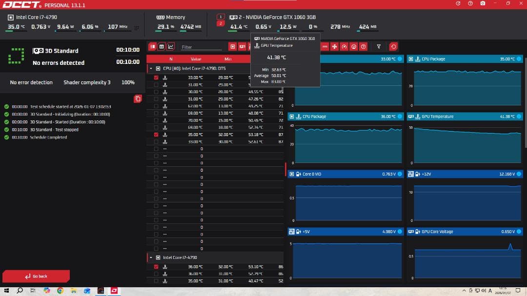527x296 pixels.
Task: Sort by the Min column header
Action: [227, 59]
